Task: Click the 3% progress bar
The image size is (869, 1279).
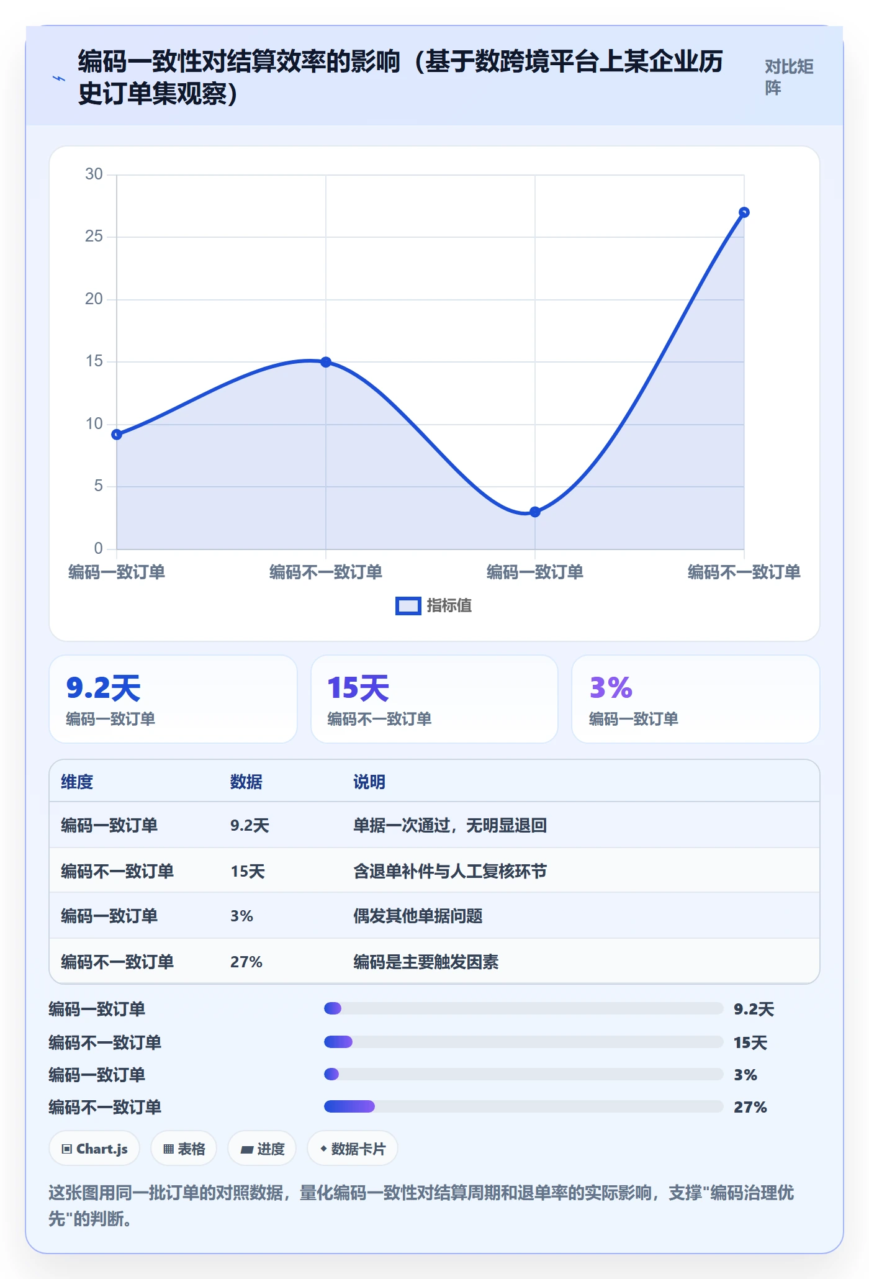Action: coord(524,1074)
